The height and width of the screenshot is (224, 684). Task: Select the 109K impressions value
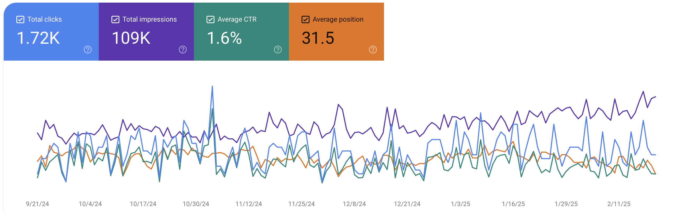click(131, 38)
